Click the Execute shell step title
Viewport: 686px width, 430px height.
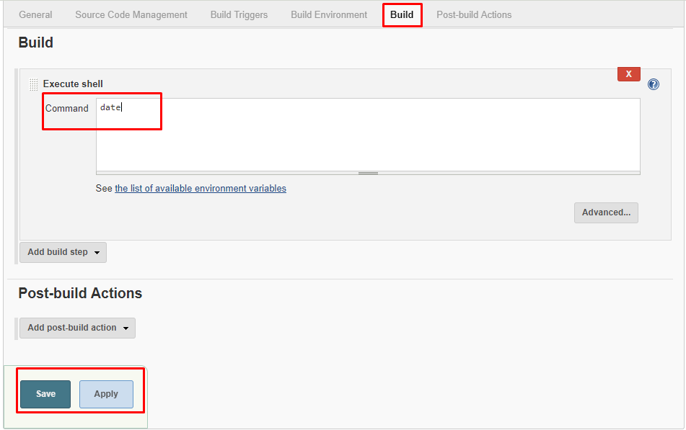tap(73, 84)
